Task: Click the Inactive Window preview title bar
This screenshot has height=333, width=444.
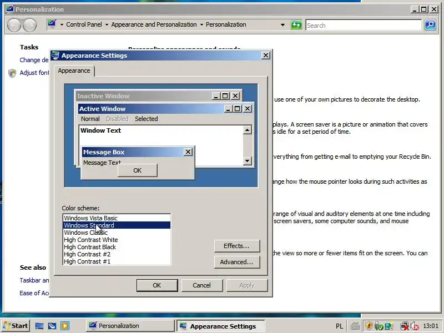Action: point(144,96)
